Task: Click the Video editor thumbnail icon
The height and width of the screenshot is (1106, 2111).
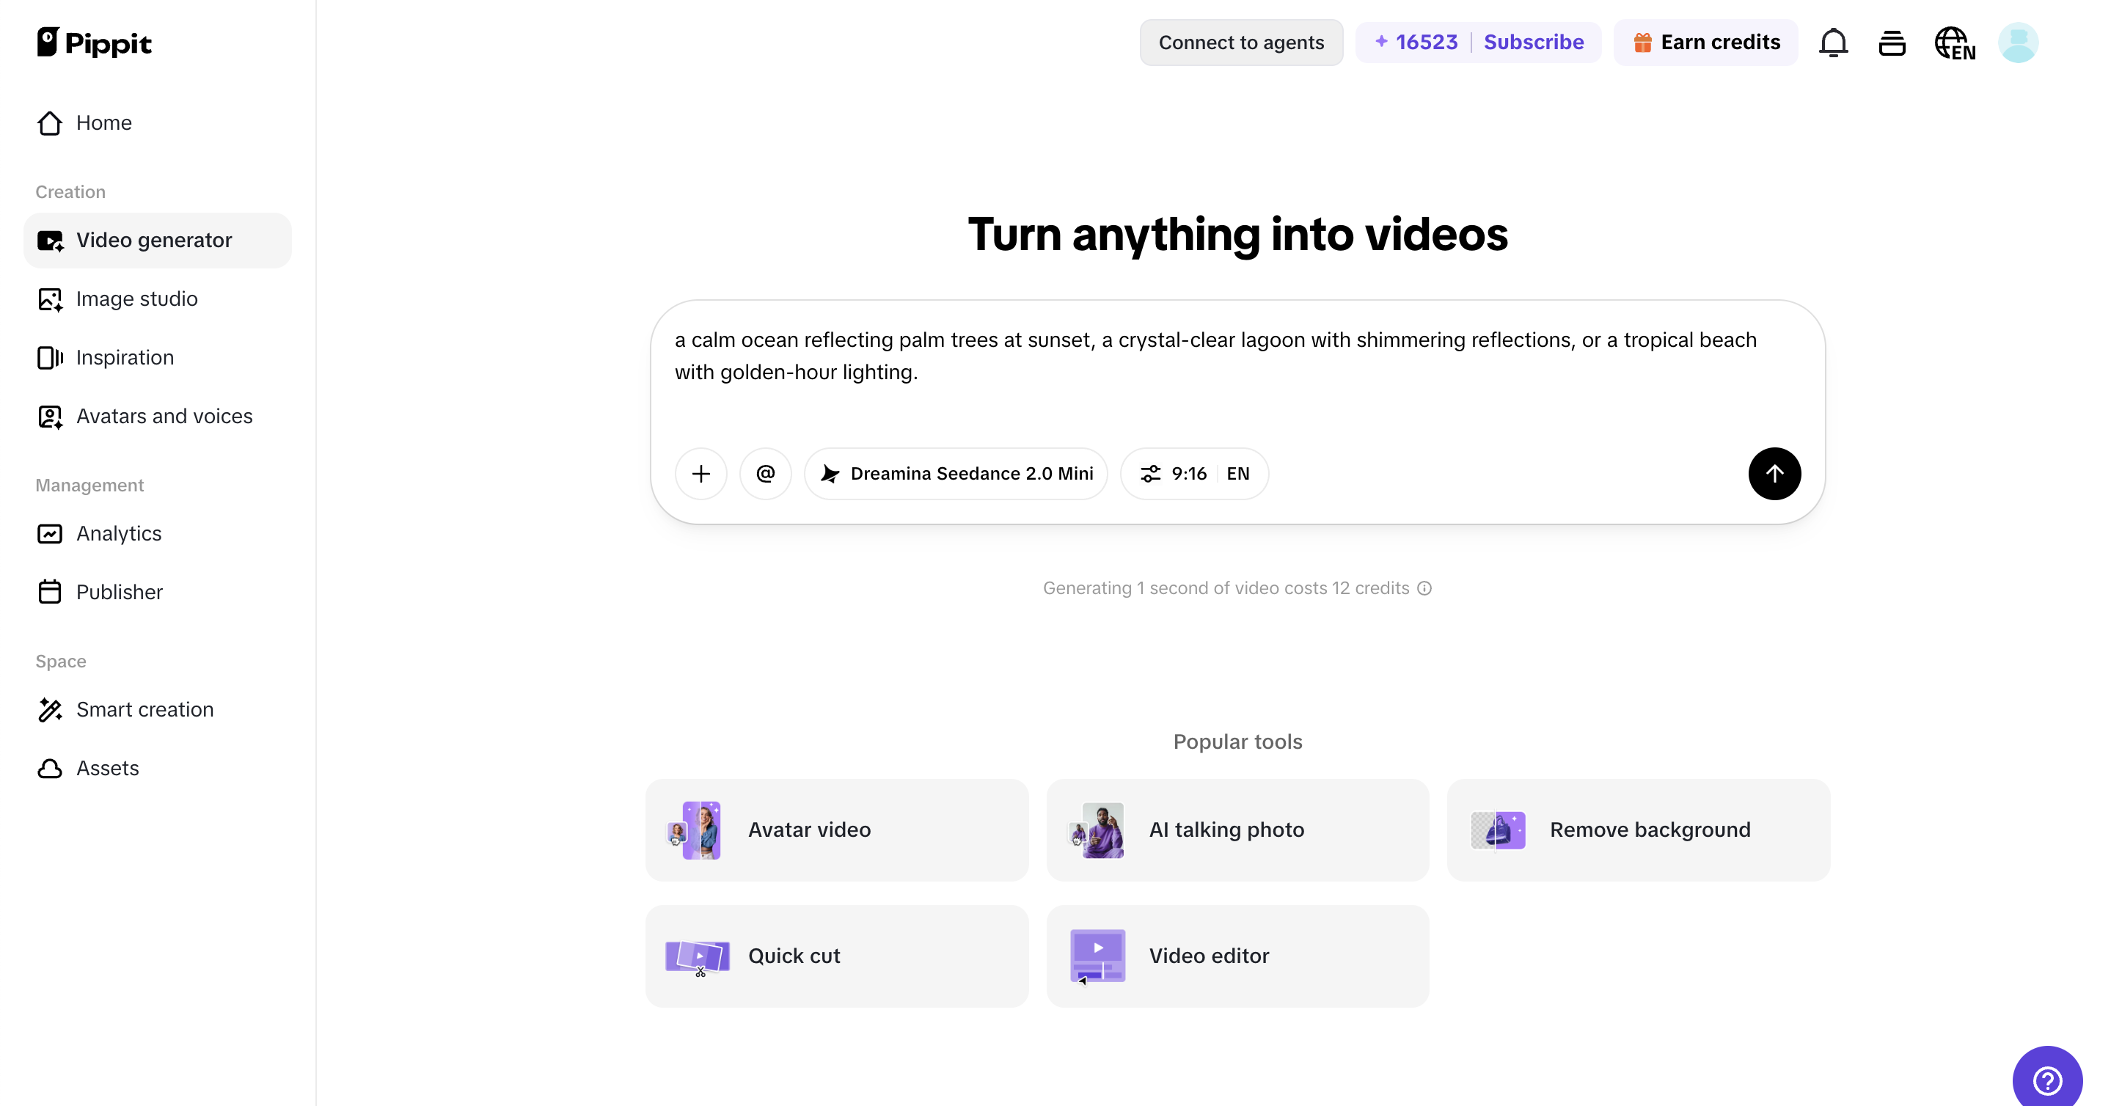Action: pyautogui.click(x=1097, y=956)
